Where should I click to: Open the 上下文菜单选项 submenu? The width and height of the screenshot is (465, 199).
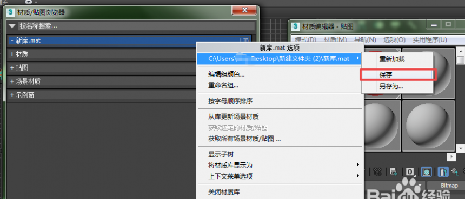click(x=280, y=176)
